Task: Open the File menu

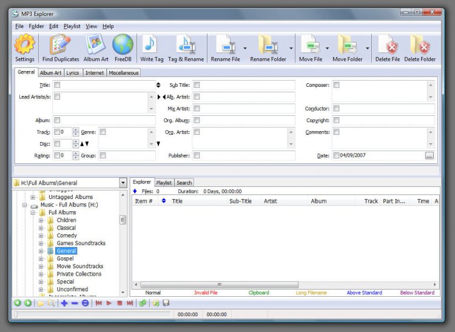Action: 19,26
